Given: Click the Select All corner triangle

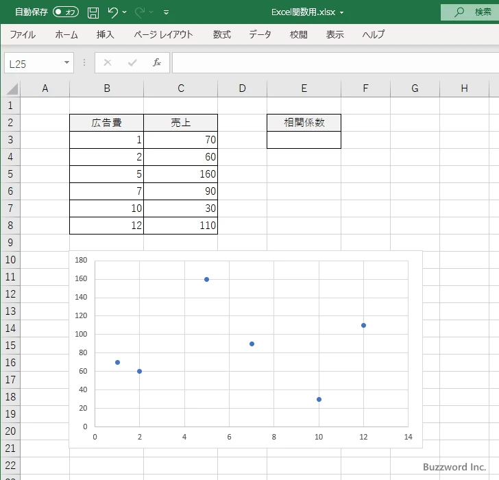Looking at the screenshot, I should point(12,89).
